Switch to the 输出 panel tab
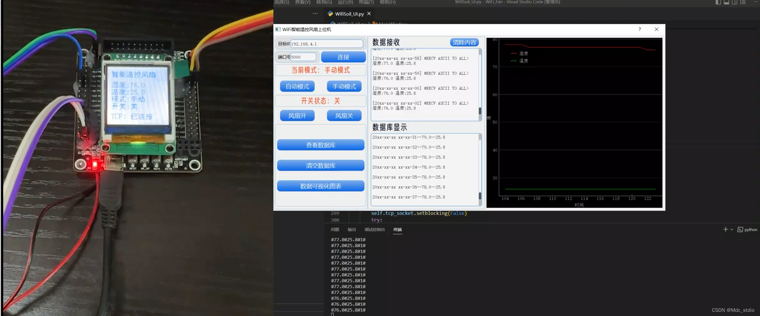The width and height of the screenshot is (760, 316). (x=352, y=230)
